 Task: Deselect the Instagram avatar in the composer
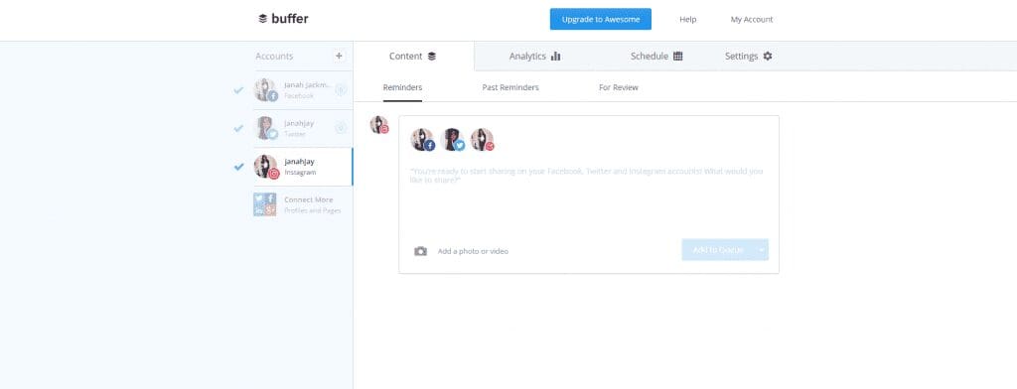point(483,139)
